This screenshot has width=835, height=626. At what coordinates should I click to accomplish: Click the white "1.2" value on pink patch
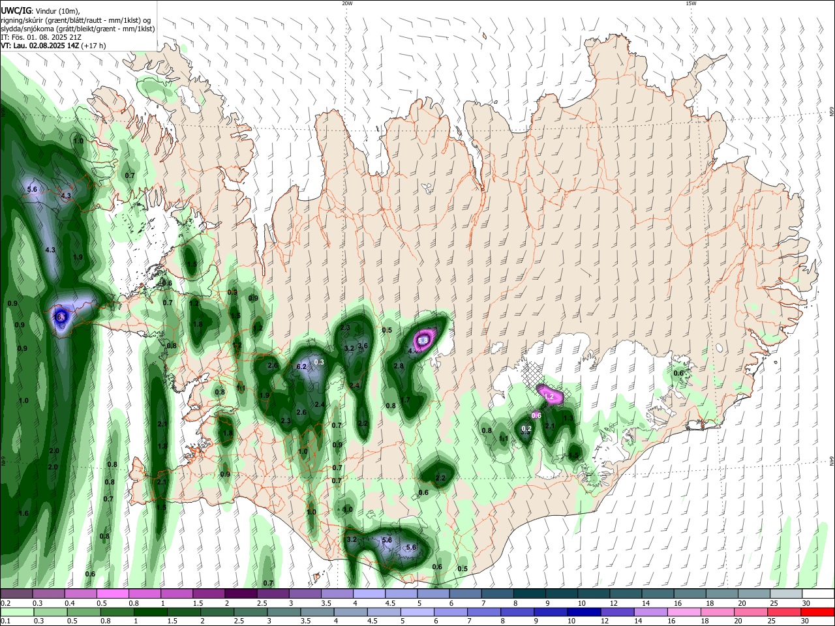point(549,396)
